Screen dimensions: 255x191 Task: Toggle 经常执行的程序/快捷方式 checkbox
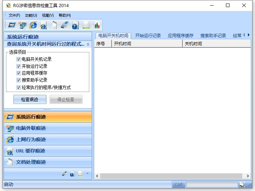(18, 88)
